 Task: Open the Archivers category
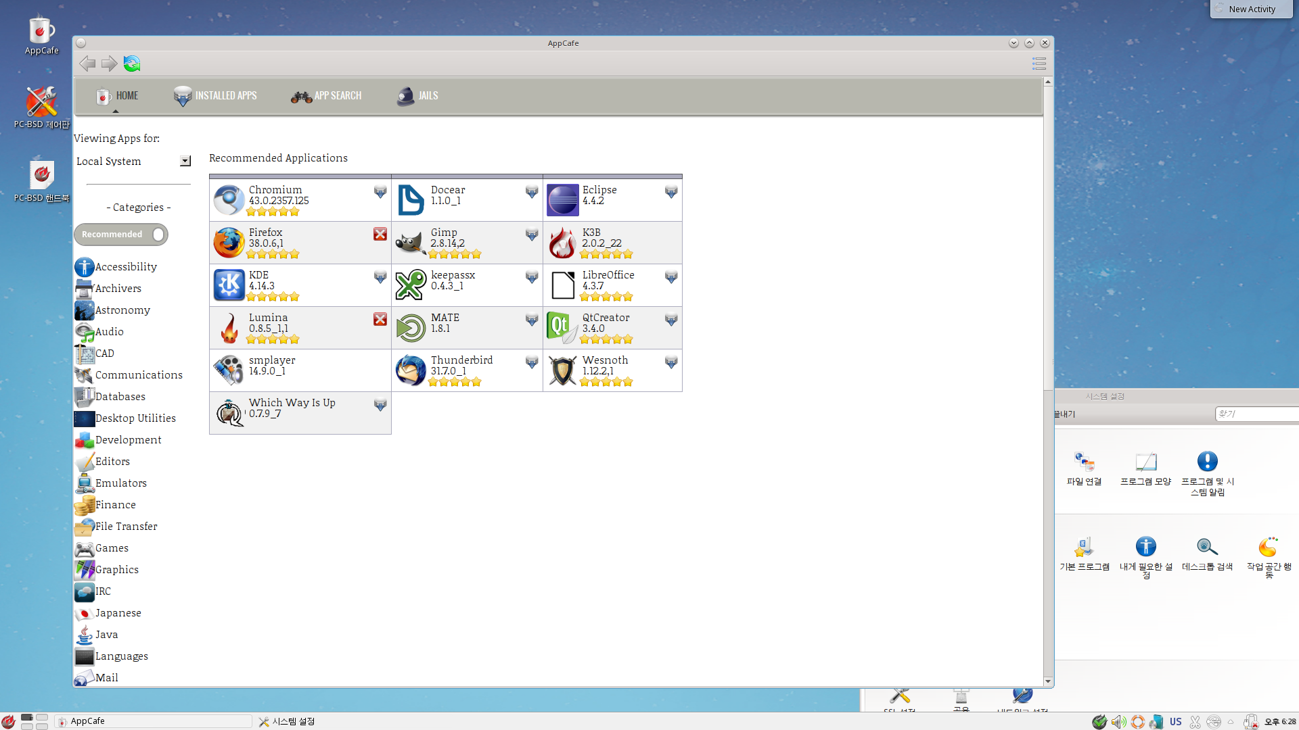[x=108, y=289]
